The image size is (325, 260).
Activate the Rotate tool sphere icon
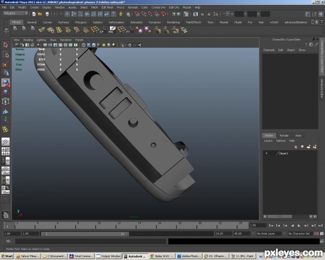(5, 82)
